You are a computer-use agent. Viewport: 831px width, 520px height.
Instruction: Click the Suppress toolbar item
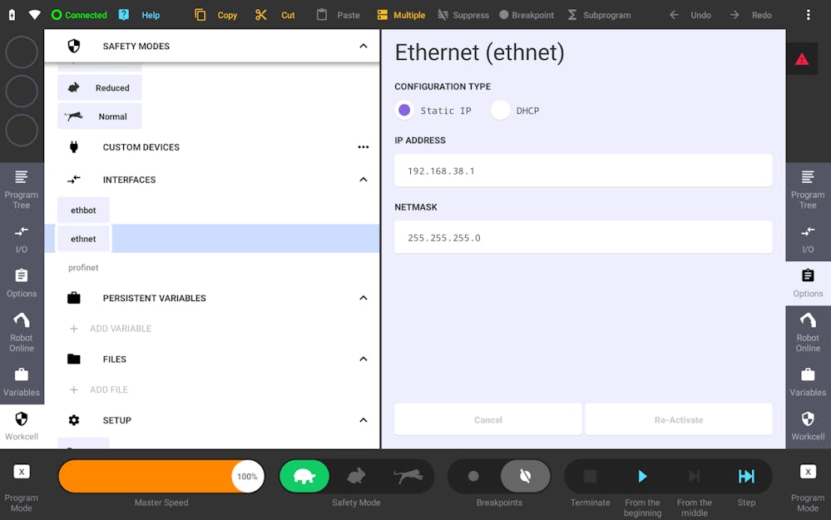click(x=463, y=15)
